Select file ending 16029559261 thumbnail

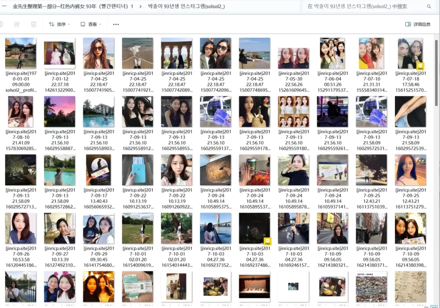tap(333, 112)
